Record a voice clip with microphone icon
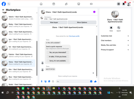Viewport: 134px width, 99px height. point(42,81)
